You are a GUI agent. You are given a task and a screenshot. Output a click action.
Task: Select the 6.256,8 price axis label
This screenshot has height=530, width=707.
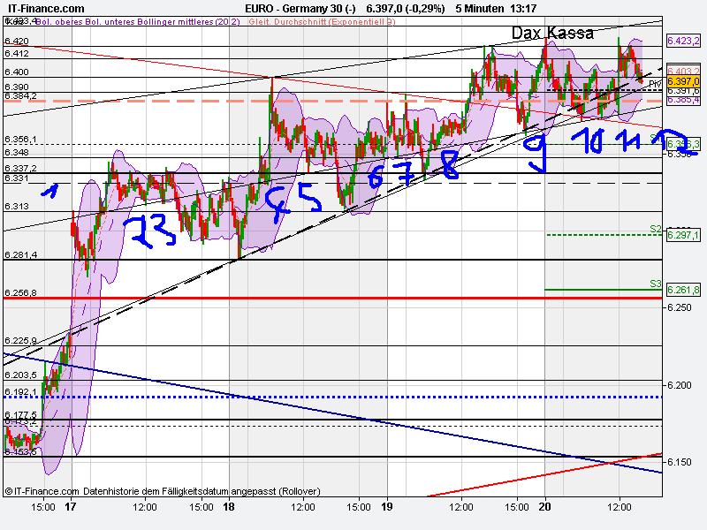(x=20, y=291)
